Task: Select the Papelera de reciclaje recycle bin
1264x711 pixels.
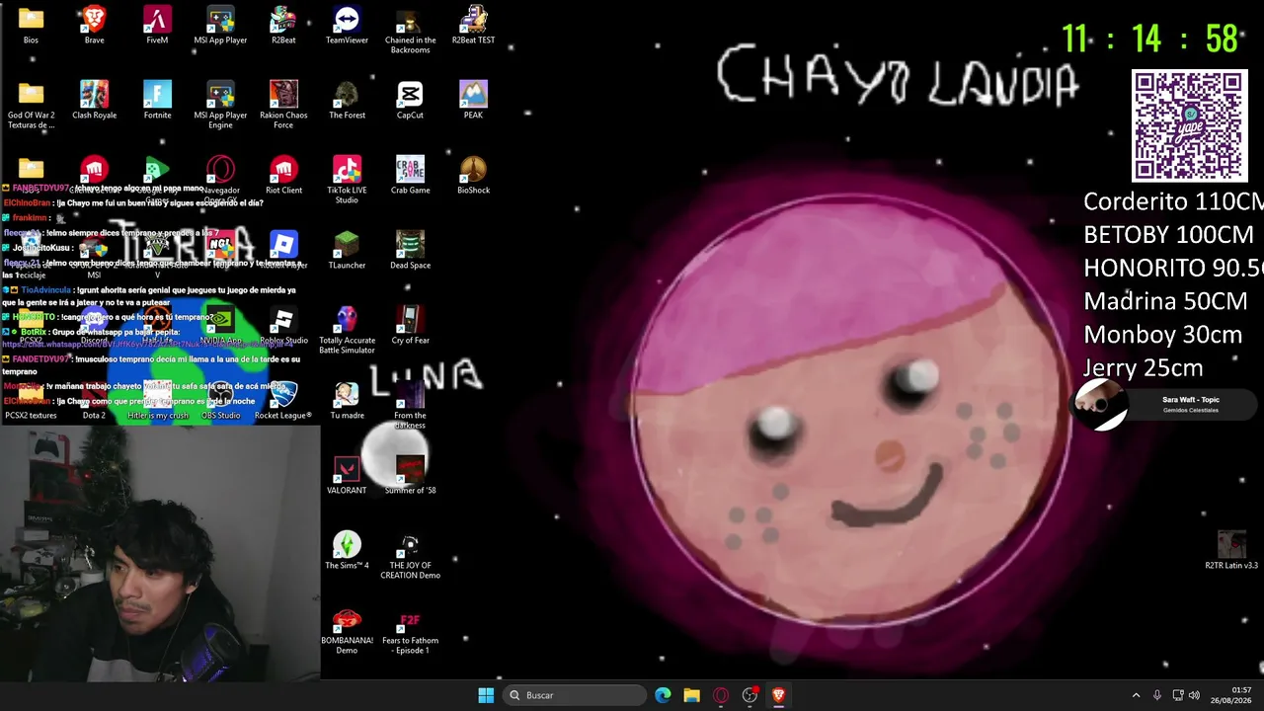Action: [31, 255]
